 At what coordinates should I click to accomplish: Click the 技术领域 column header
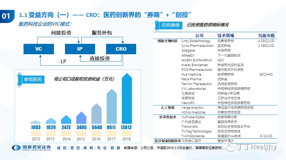point(226,36)
